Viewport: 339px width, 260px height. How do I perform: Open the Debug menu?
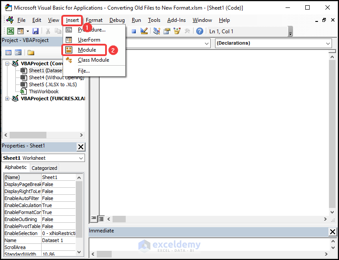click(117, 20)
